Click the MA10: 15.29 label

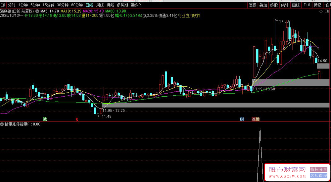(x=71, y=11)
